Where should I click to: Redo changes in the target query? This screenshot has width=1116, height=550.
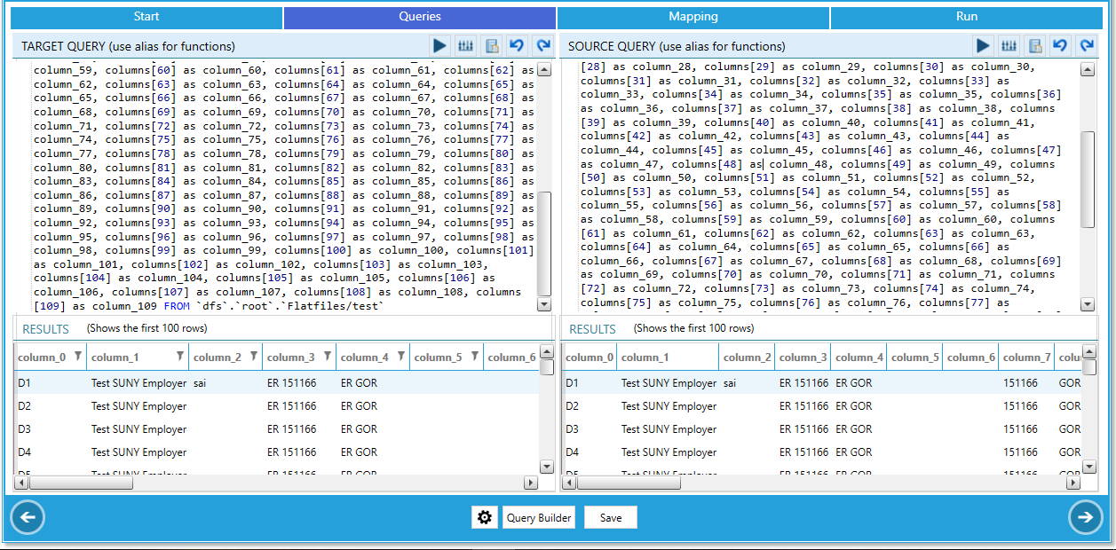pyautogui.click(x=543, y=45)
